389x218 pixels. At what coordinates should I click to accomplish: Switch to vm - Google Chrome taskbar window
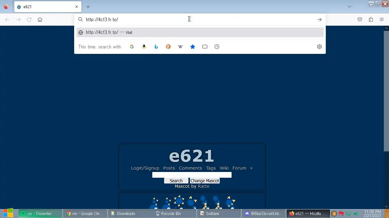tap(85, 213)
